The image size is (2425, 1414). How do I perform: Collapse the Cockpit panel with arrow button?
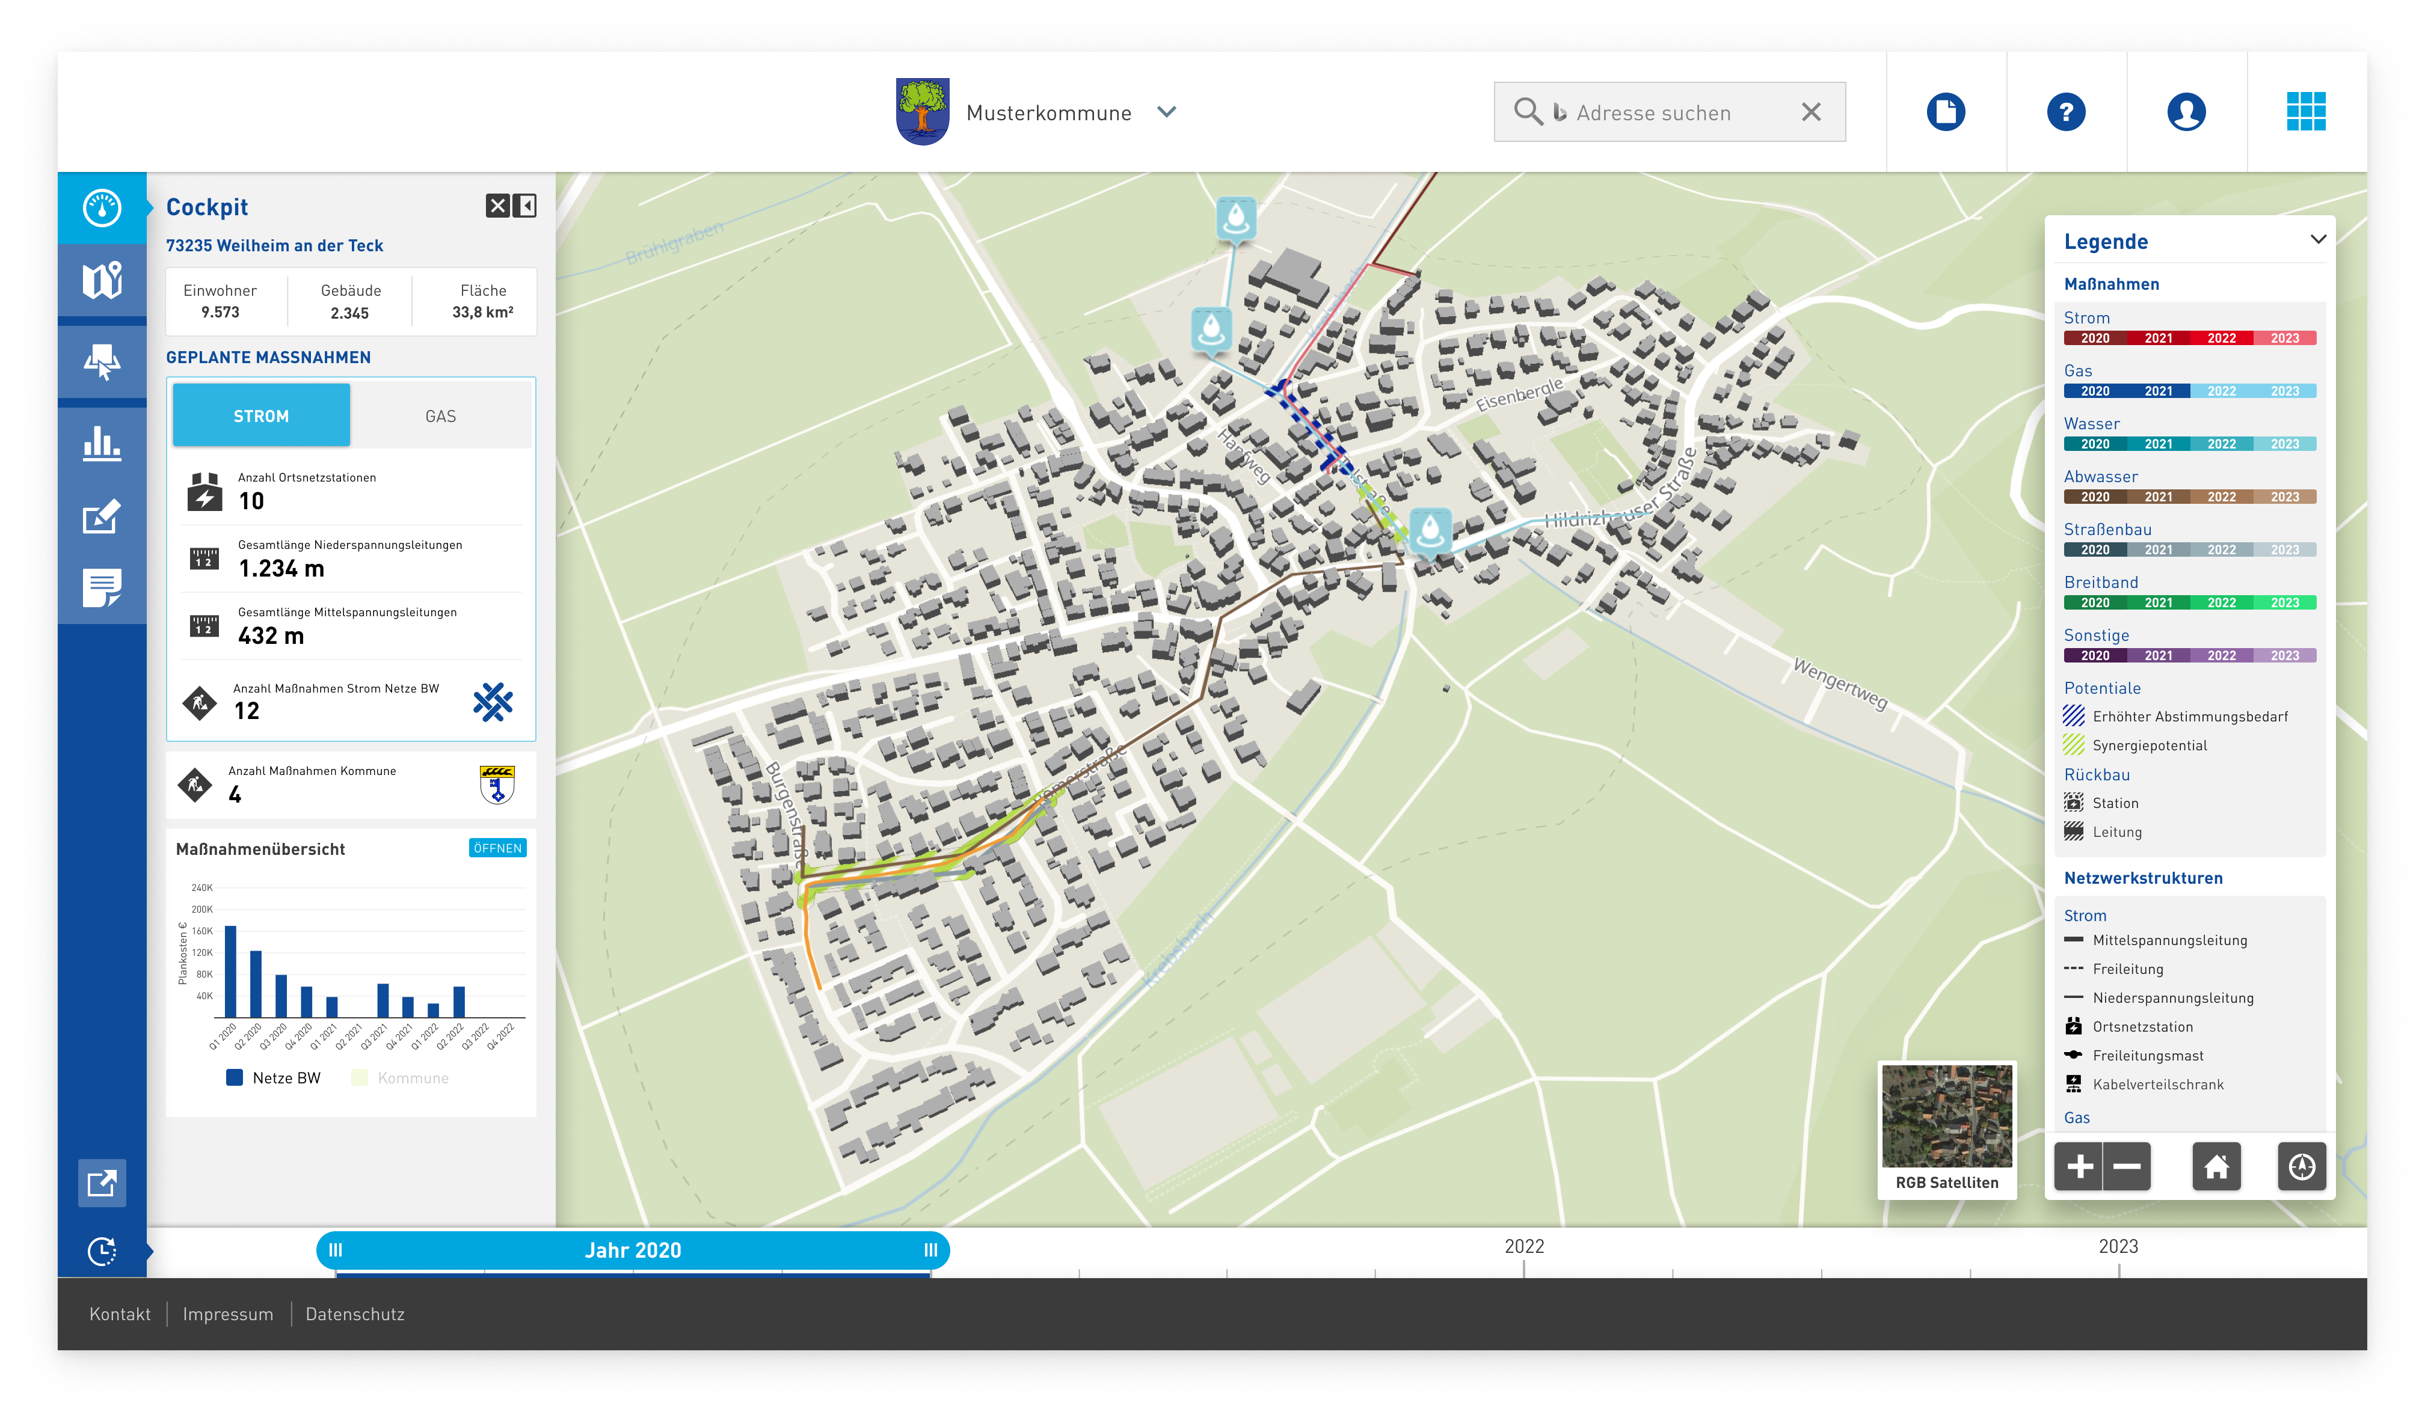526,206
